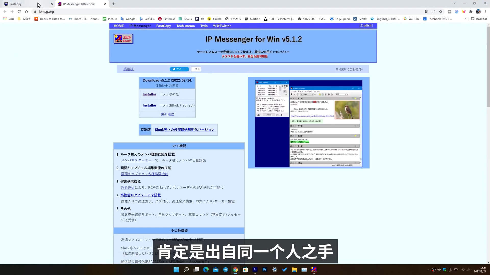The height and width of the screenshot is (275, 490).
Task: Open the Slack等への外部転送無効化バージョン link
Action: point(185,130)
